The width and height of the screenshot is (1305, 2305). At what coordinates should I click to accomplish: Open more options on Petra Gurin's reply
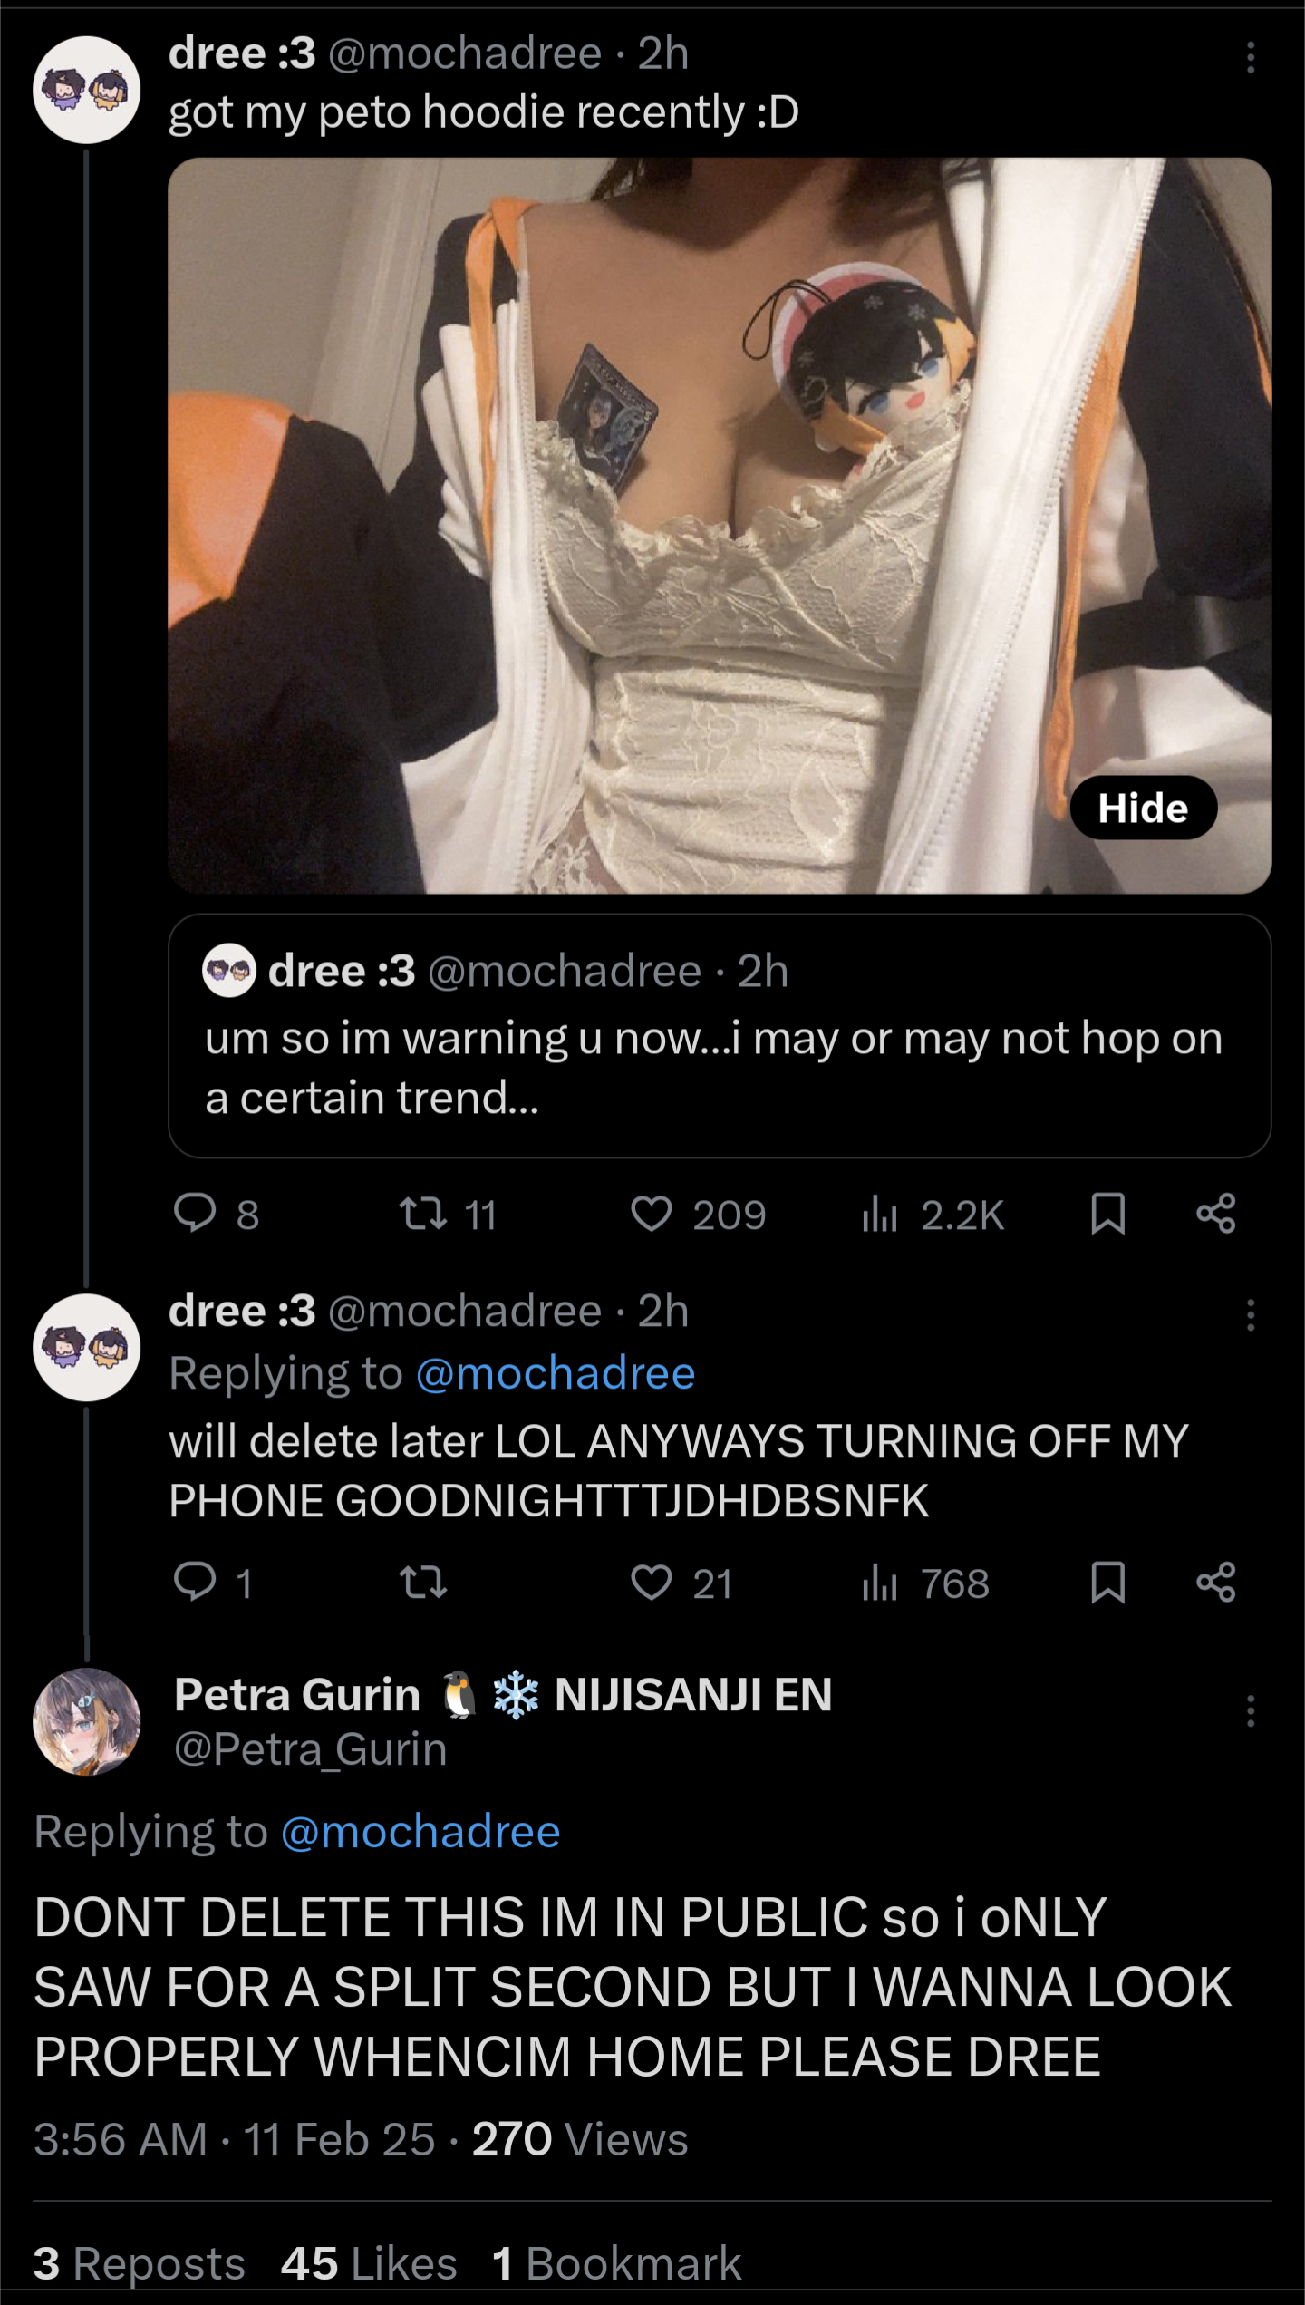1251,1711
